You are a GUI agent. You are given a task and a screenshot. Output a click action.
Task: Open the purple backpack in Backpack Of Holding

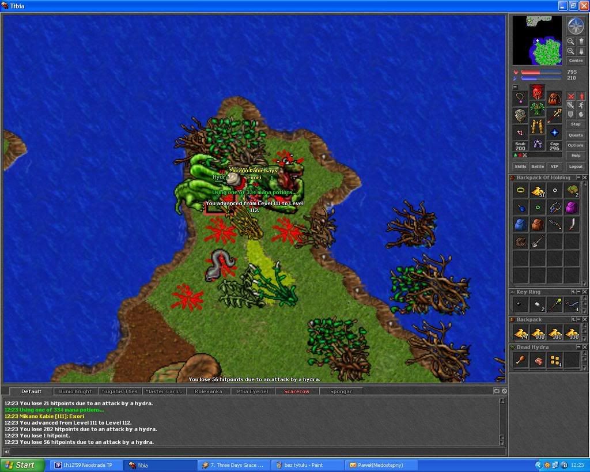tap(572, 208)
